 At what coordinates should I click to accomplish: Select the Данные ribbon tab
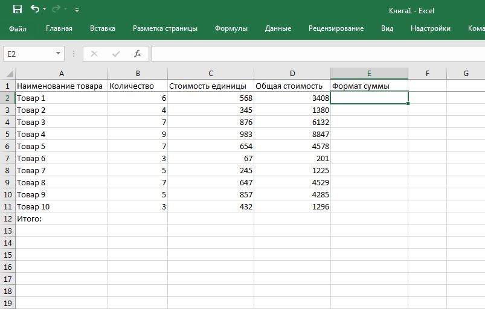coord(278,28)
